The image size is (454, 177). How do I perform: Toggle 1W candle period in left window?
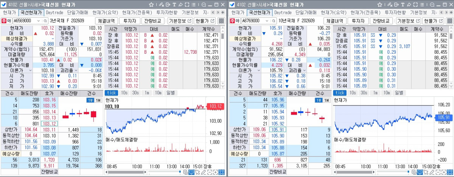coord(90,100)
